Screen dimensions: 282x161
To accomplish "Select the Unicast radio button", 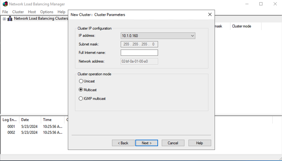I will (x=81, y=81).
